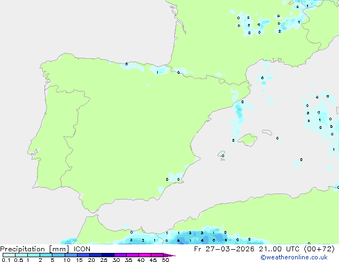This screenshot has width=339, height=262.
Task: Click the "Precipitation" title text
Action: click(x=22, y=249)
